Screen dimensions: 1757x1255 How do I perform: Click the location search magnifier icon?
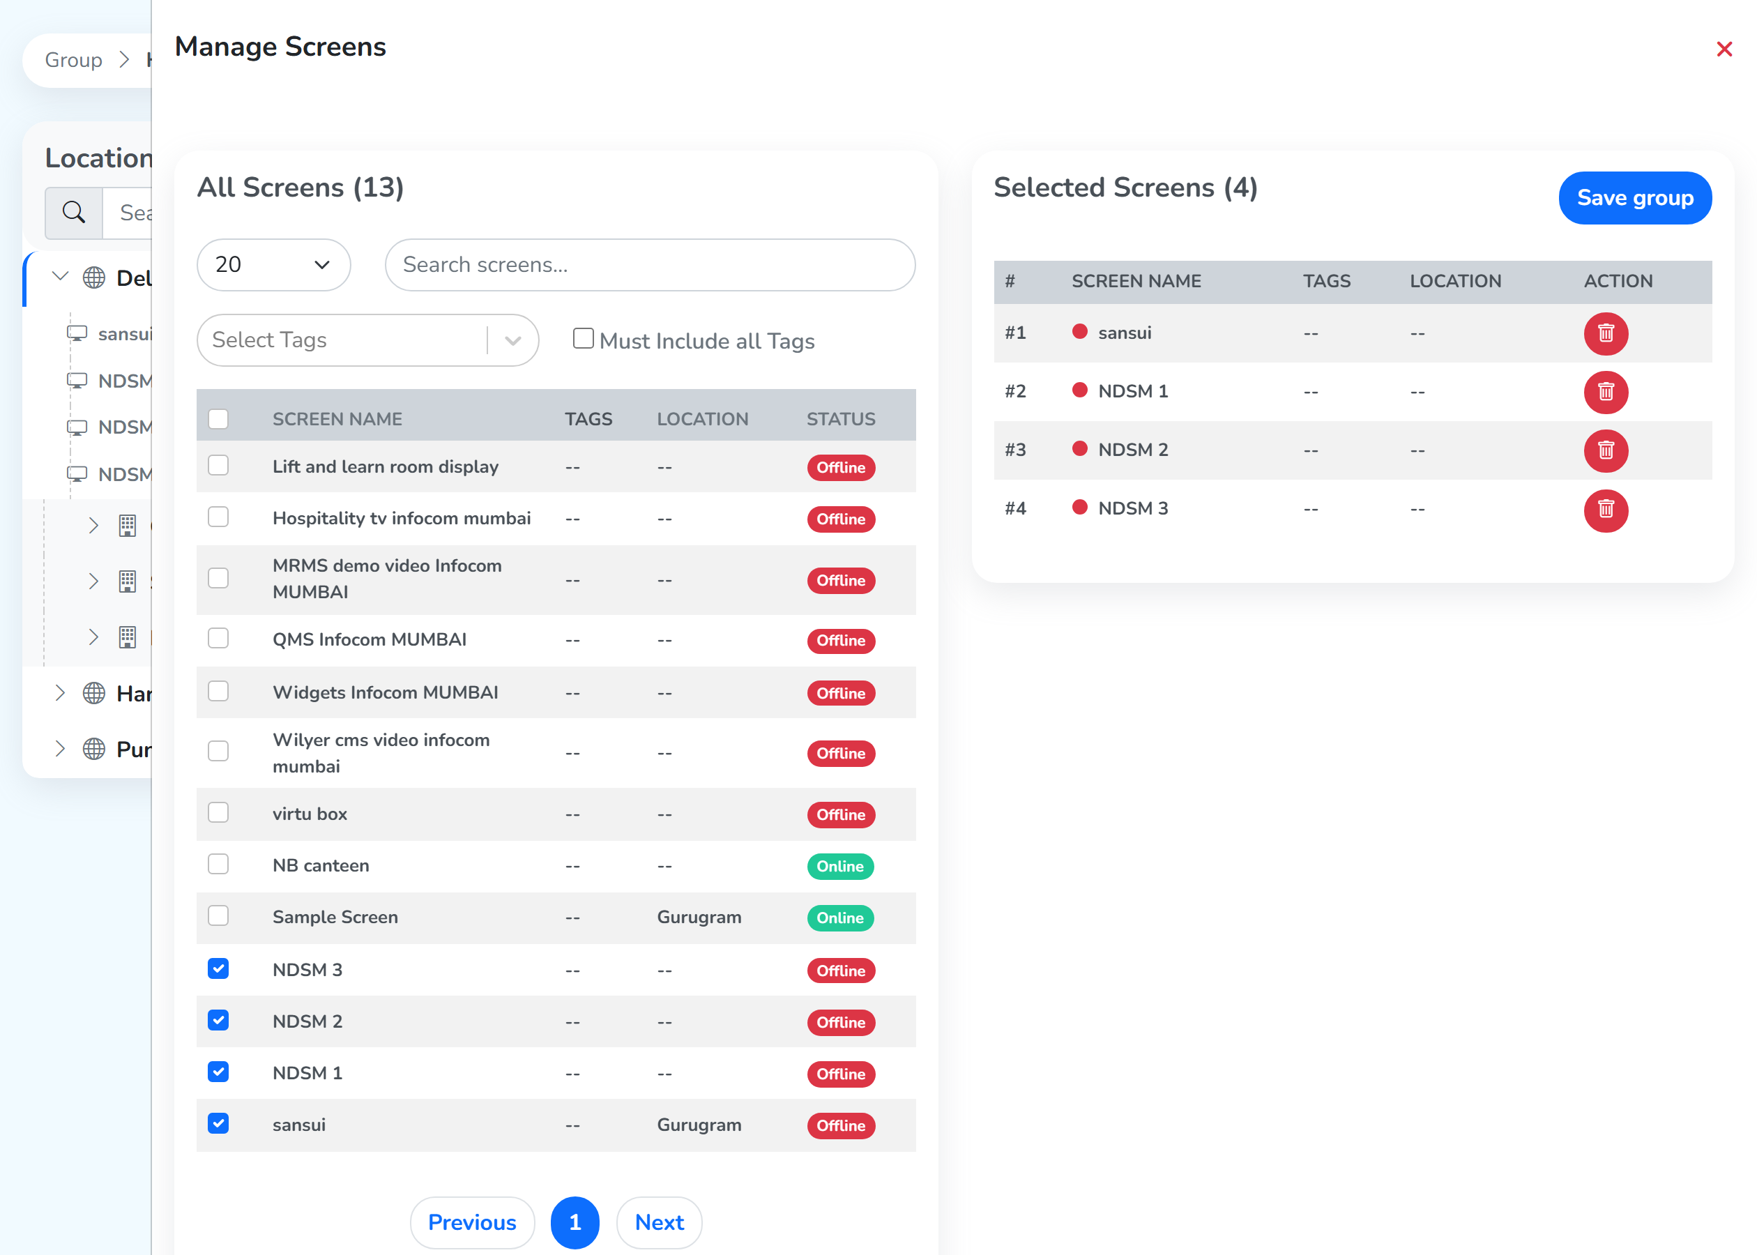pyautogui.click(x=73, y=213)
